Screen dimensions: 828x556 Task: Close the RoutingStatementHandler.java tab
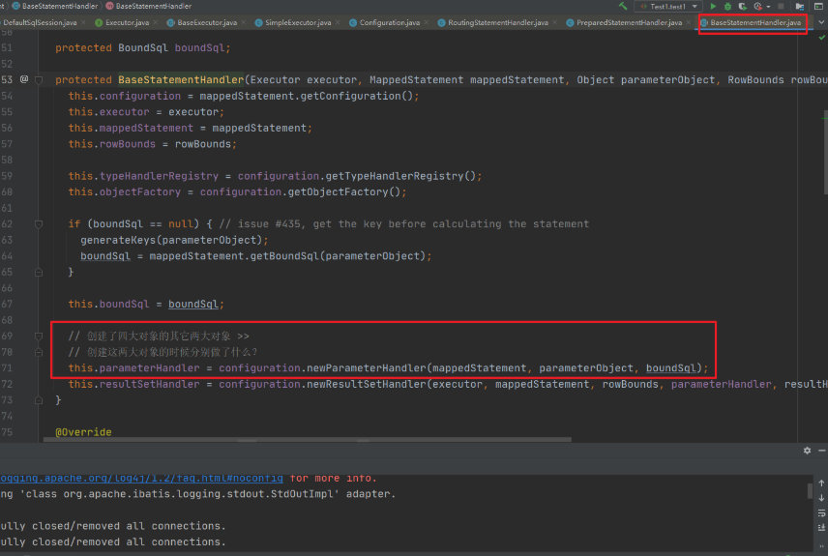[x=554, y=22]
